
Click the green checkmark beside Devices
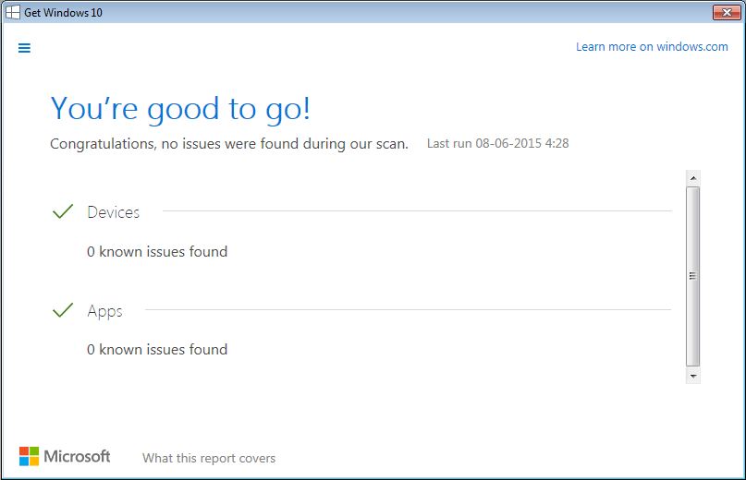63,211
